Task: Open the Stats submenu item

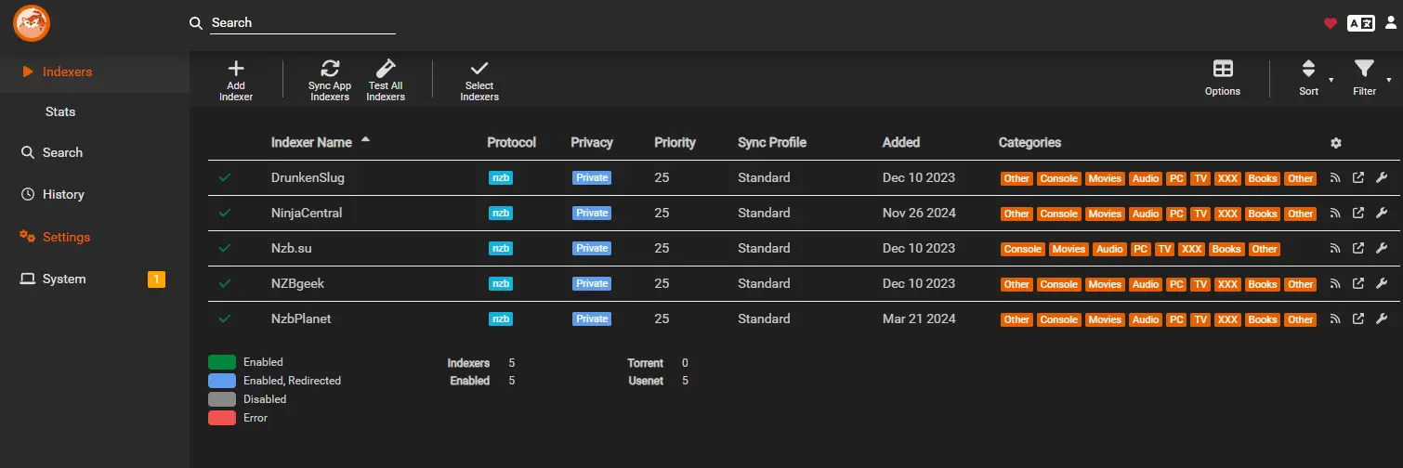Action: point(60,111)
